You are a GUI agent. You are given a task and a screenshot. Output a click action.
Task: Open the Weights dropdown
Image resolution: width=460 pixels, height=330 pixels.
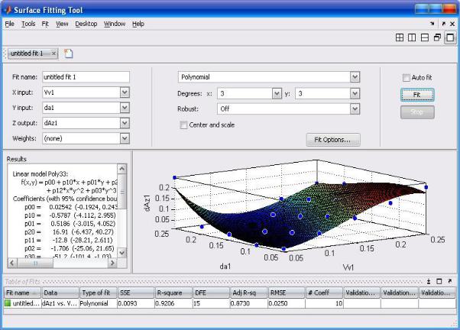125,138
